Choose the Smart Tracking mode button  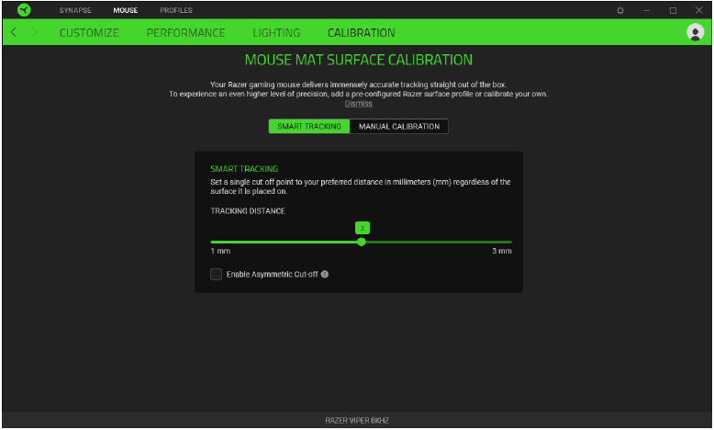[309, 126]
